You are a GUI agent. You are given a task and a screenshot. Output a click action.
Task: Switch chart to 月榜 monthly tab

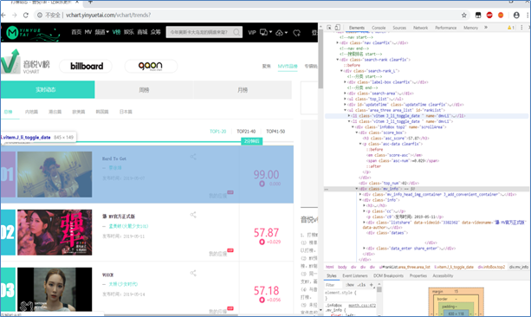pyautogui.click(x=243, y=90)
